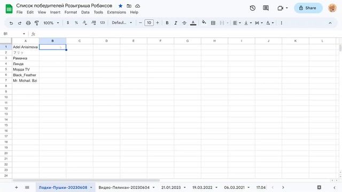The width and height of the screenshot is (342, 192).
Task: Click the Undo arrow icon
Action: tap(11, 23)
